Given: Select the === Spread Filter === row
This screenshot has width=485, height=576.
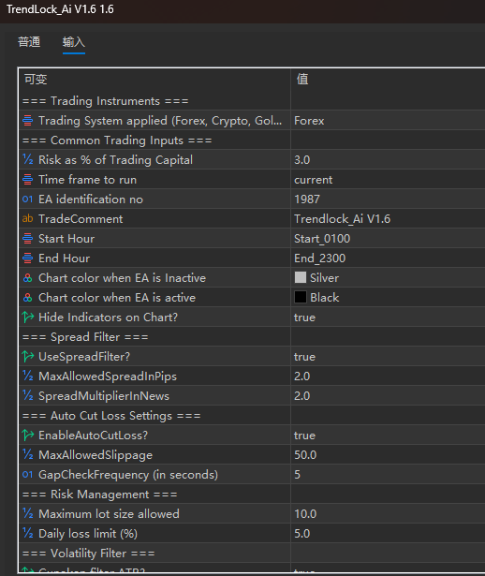Looking at the screenshot, I should [x=252, y=337].
